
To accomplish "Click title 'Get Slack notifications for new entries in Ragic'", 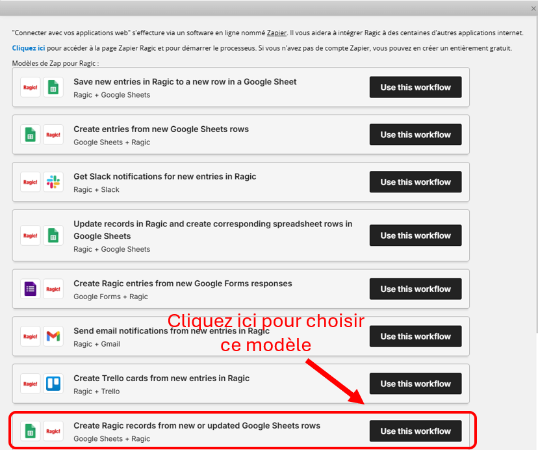I will tap(164, 177).
